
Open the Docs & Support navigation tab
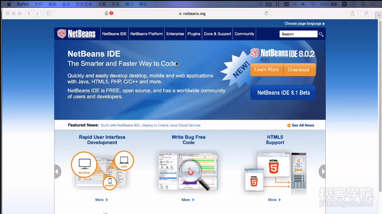click(x=217, y=34)
